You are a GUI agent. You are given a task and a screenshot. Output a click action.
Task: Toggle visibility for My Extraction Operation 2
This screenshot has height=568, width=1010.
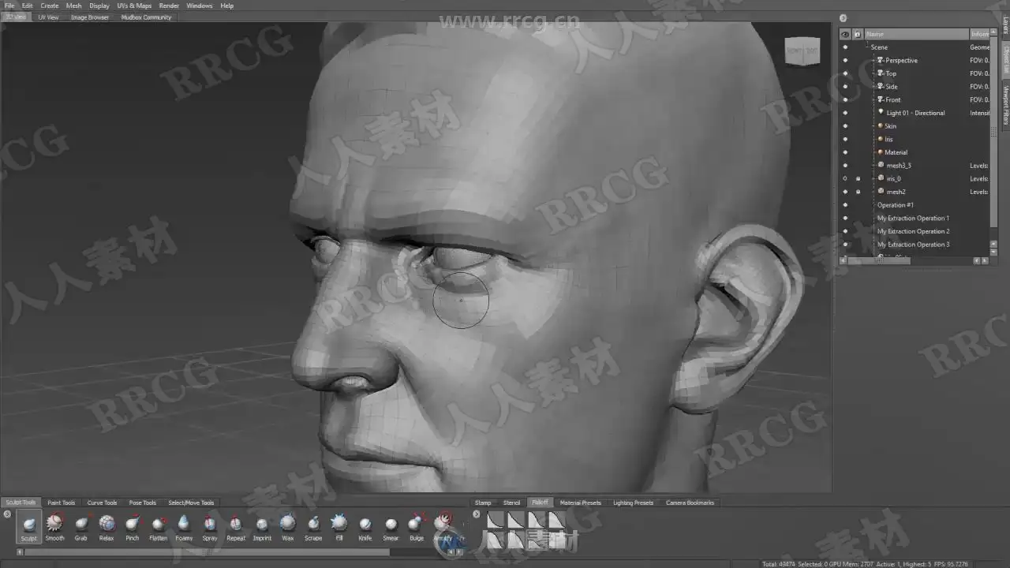pos(845,231)
